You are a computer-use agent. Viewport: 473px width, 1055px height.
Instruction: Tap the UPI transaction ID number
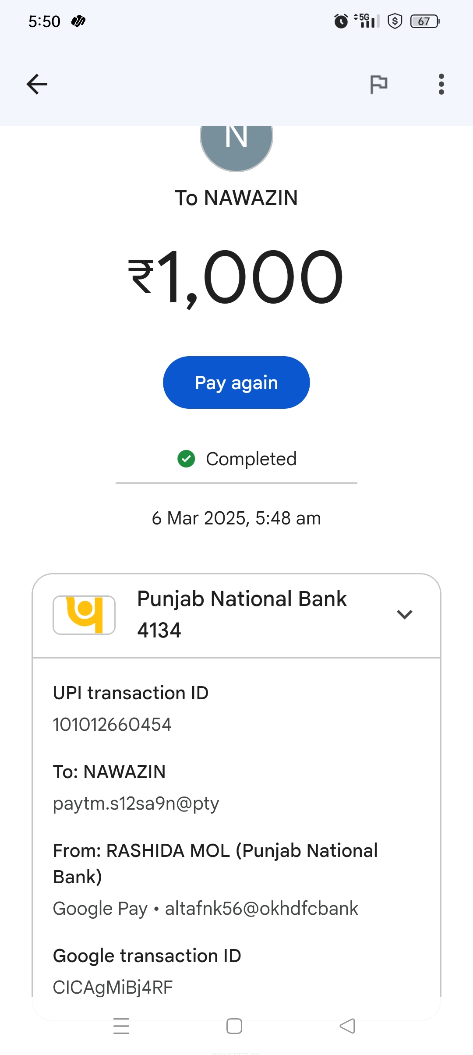112,725
